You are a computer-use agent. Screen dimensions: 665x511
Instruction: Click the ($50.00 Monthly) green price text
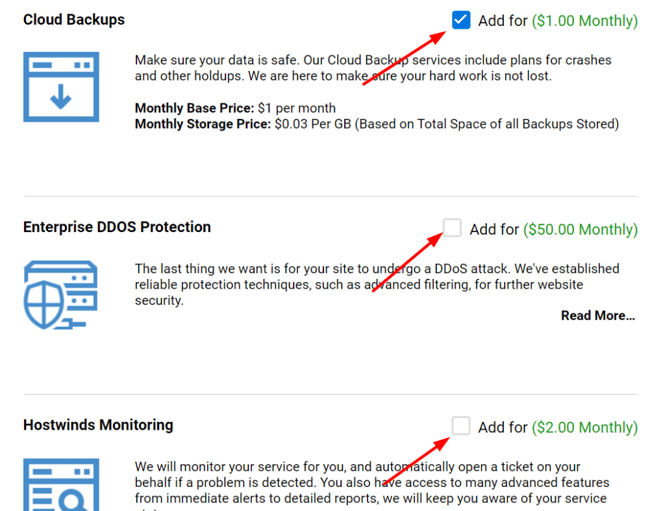pyautogui.click(x=580, y=229)
